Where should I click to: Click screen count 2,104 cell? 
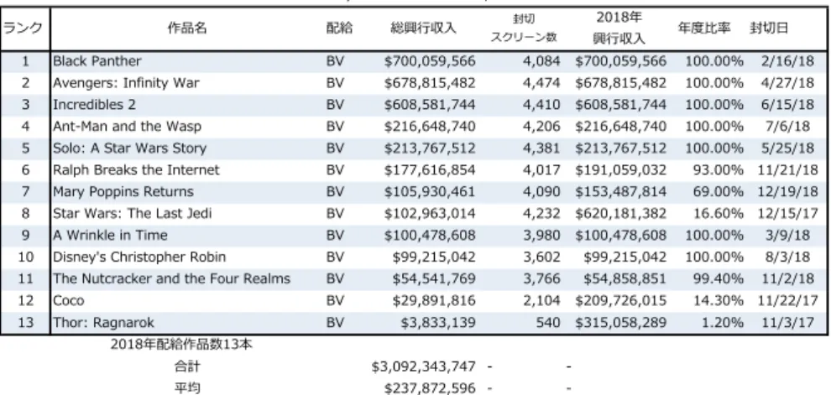(541, 301)
